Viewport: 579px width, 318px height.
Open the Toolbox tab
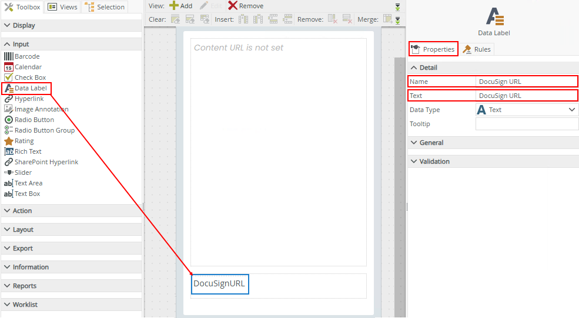point(22,7)
